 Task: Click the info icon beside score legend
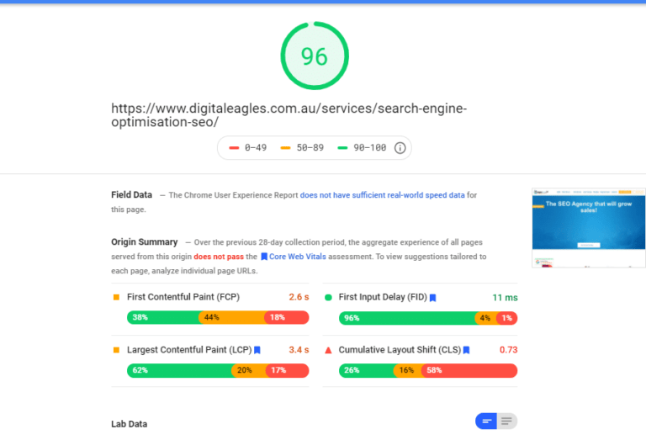[400, 148]
